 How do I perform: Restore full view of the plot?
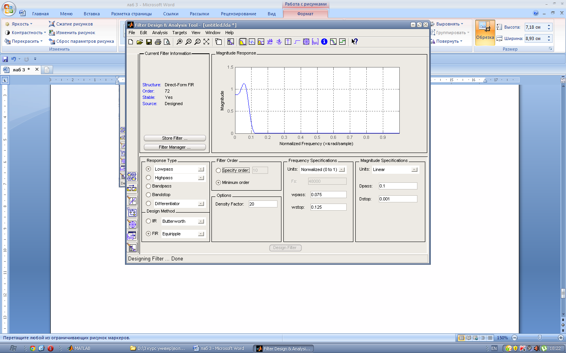point(206,42)
